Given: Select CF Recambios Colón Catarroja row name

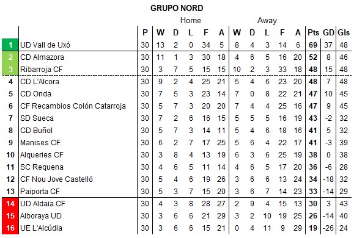Looking at the screenshot, I should click(73, 106).
